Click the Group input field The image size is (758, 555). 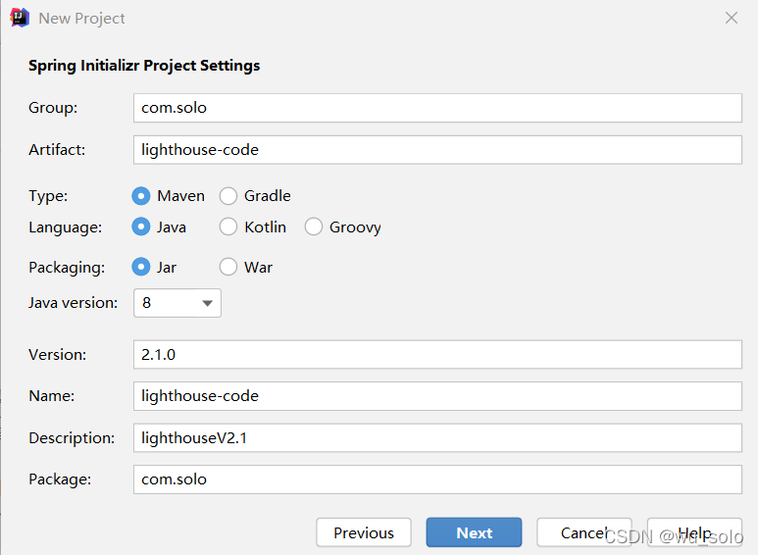point(436,108)
